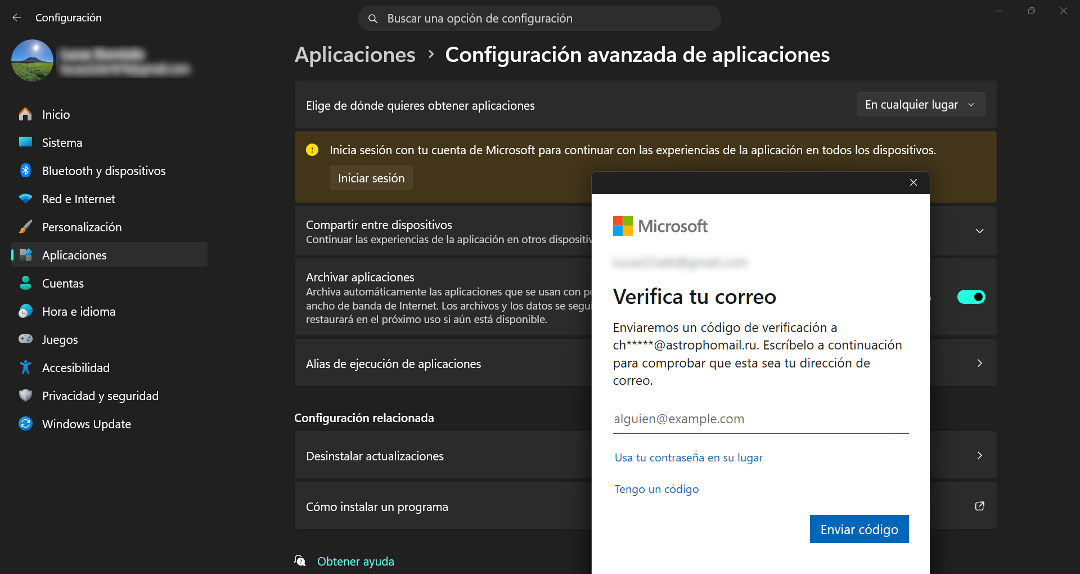Open Bluetooth y dispositivos settings
Viewport: 1080px width, 574px height.
(x=109, y=171)
